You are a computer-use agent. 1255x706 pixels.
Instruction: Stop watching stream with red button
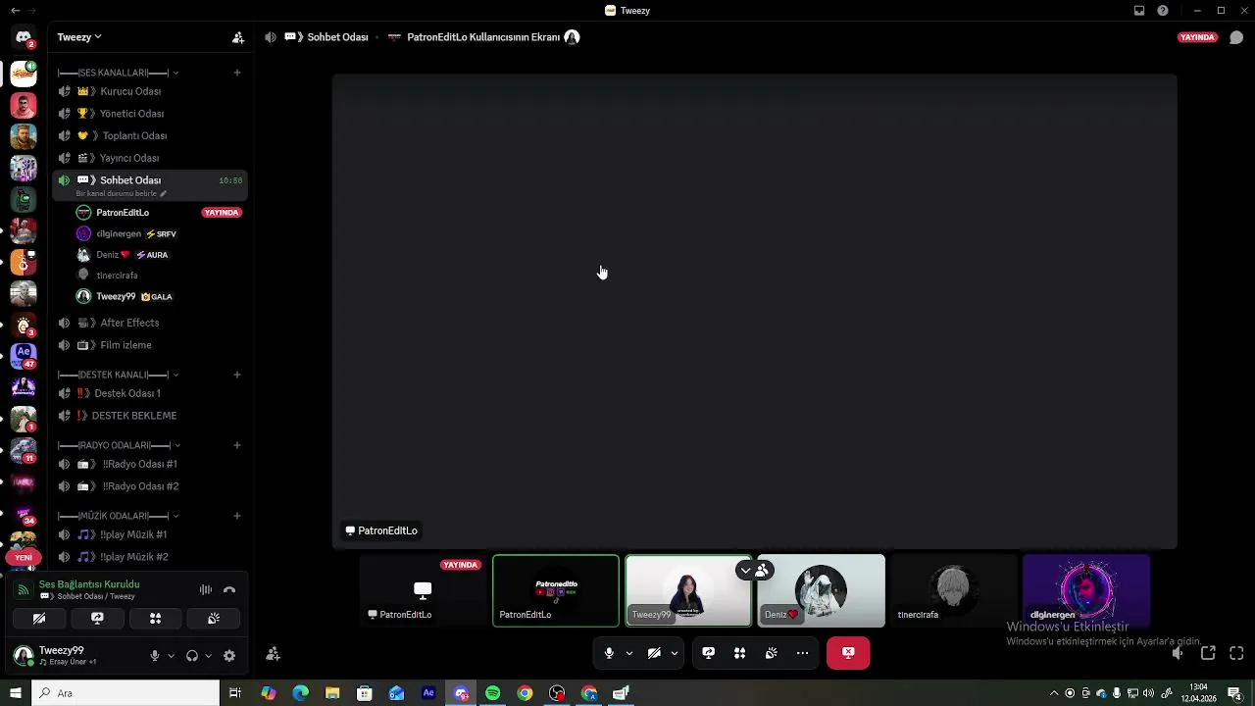tap(848, 653)
